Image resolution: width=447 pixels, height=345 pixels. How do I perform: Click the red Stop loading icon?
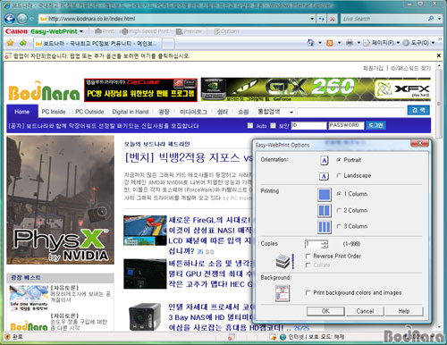click(332, 19)
